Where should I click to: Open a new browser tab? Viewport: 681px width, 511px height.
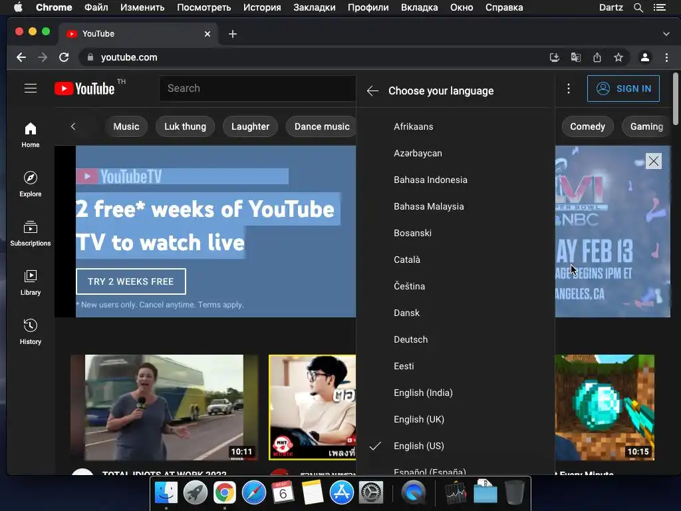(233, 34)
